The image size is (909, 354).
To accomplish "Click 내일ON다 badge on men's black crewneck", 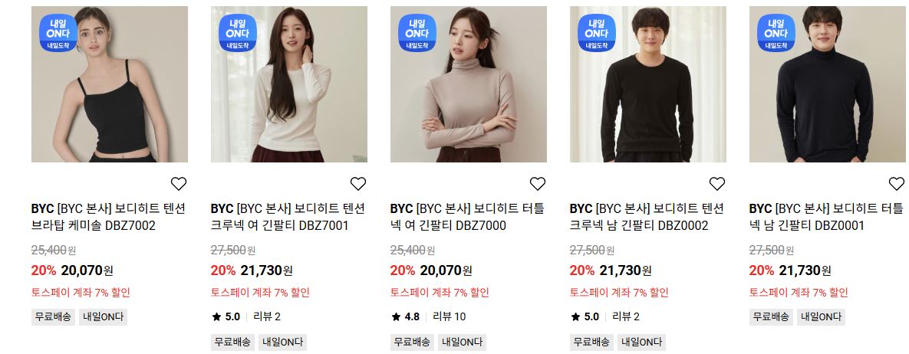I will point(597,33).
